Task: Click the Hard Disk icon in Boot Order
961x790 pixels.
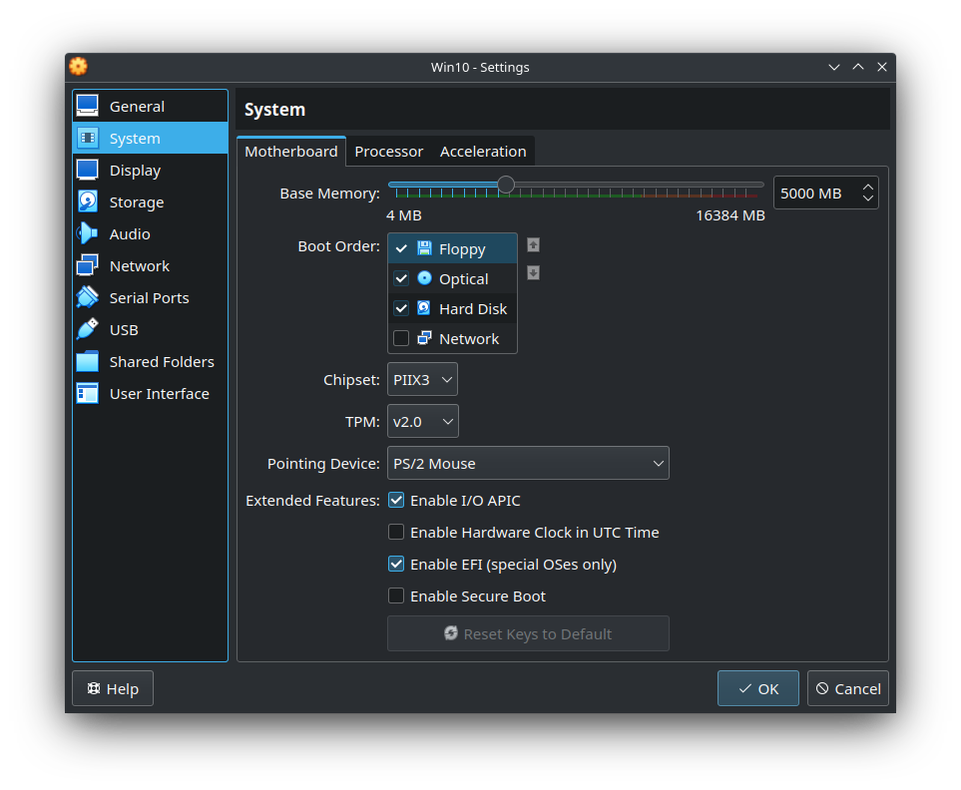Action: 424,308
